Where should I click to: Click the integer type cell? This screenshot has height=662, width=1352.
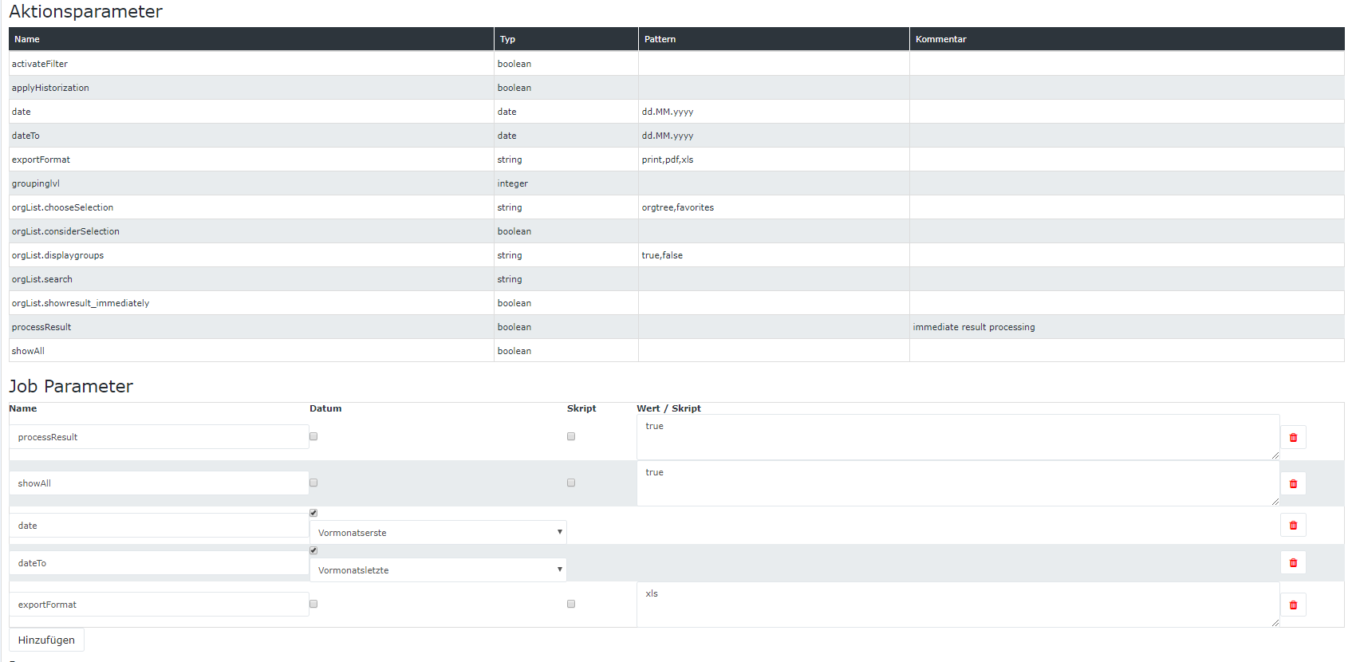tap(566, 183)
